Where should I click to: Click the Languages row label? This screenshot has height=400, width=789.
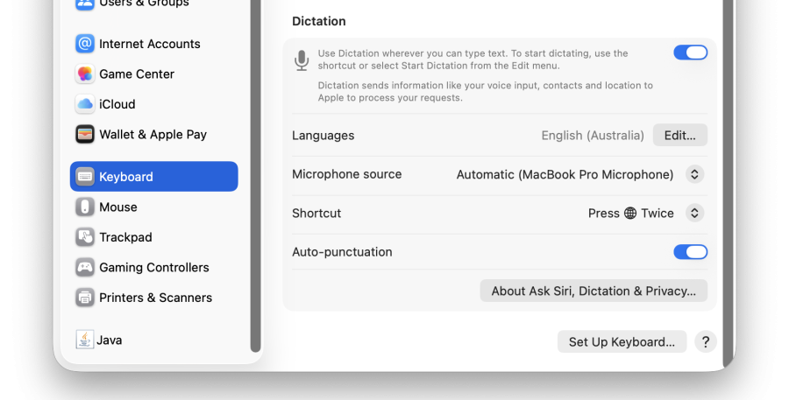pyautogui.click(x=323, y=135)
